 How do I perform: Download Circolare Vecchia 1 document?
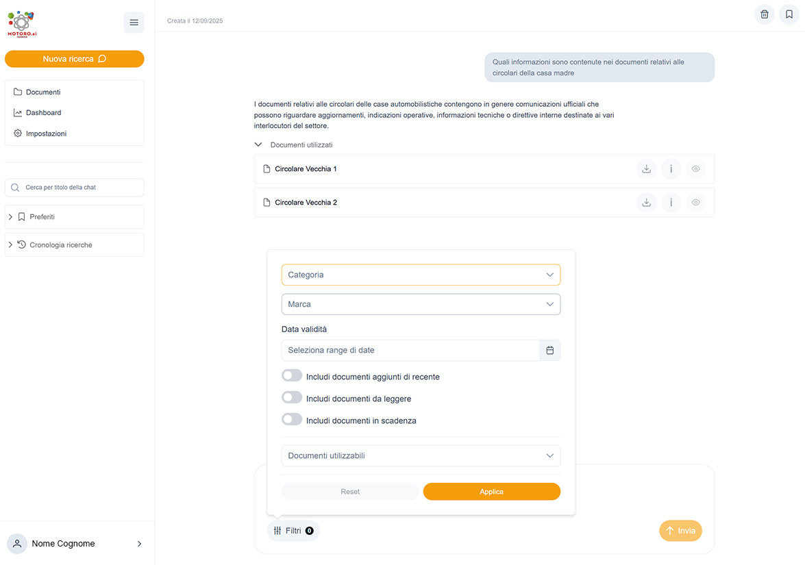pyautogui.click(x=646, y=169)
